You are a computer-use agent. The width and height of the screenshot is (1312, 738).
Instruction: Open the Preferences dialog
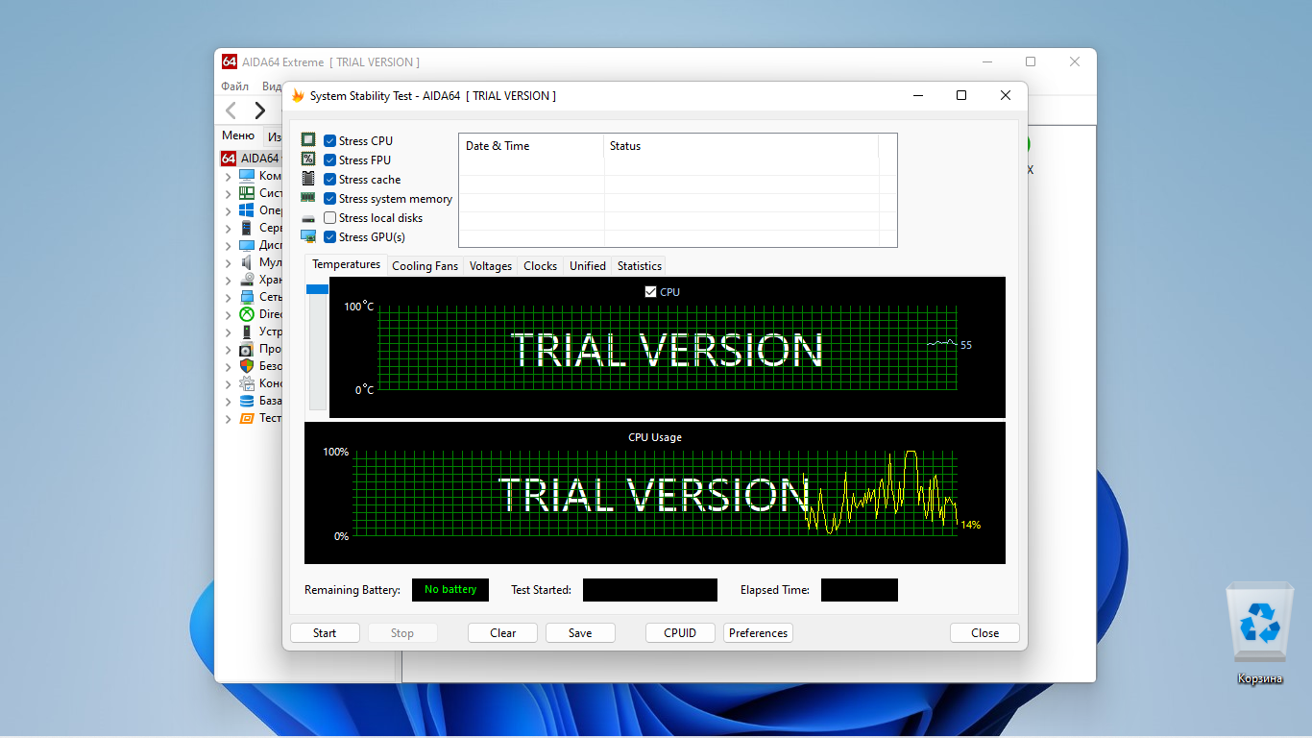[x=758, y=633]
